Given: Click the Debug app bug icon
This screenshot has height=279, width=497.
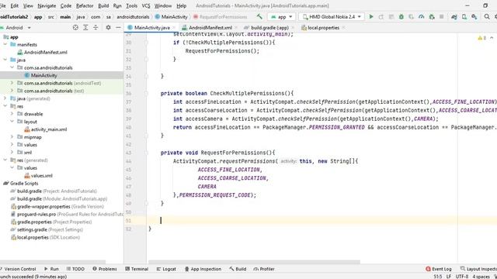Looking at the screenshot, I should 401,17.
